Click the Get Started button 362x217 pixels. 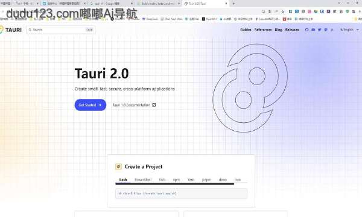click(91, 105)
